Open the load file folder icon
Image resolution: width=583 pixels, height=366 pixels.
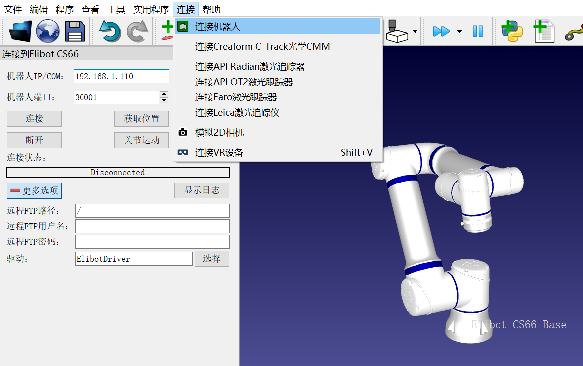tap(20, 31)
